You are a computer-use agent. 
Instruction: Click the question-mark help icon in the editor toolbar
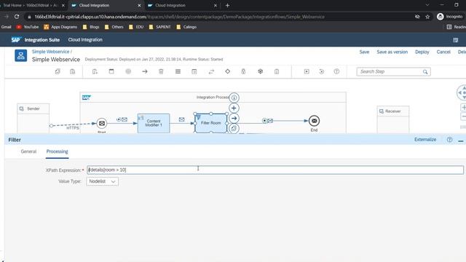(x=336, y=71)
